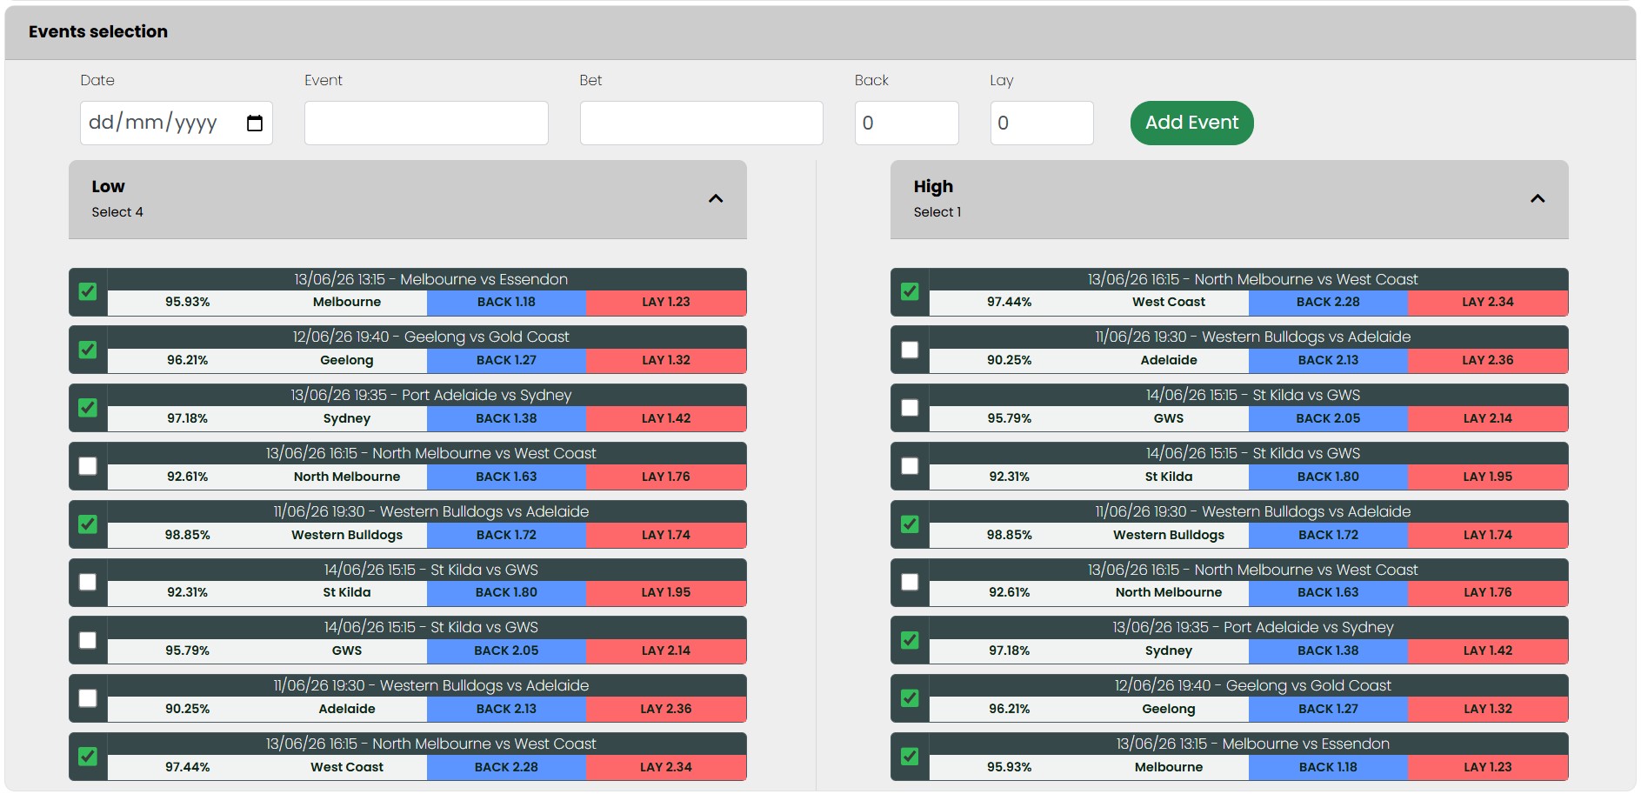This screenshot has width=1641, height=794.
Task: Click BACK 1.27 in High list
Action: pyautogui.click(x=1328, y=709)
